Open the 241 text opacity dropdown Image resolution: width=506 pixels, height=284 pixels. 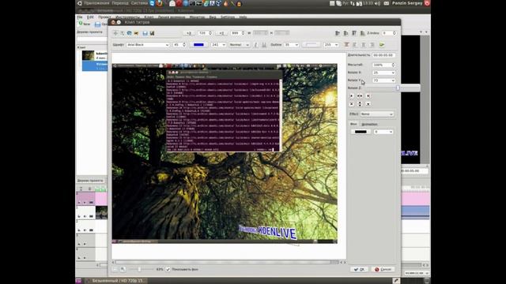coord(218,45)
